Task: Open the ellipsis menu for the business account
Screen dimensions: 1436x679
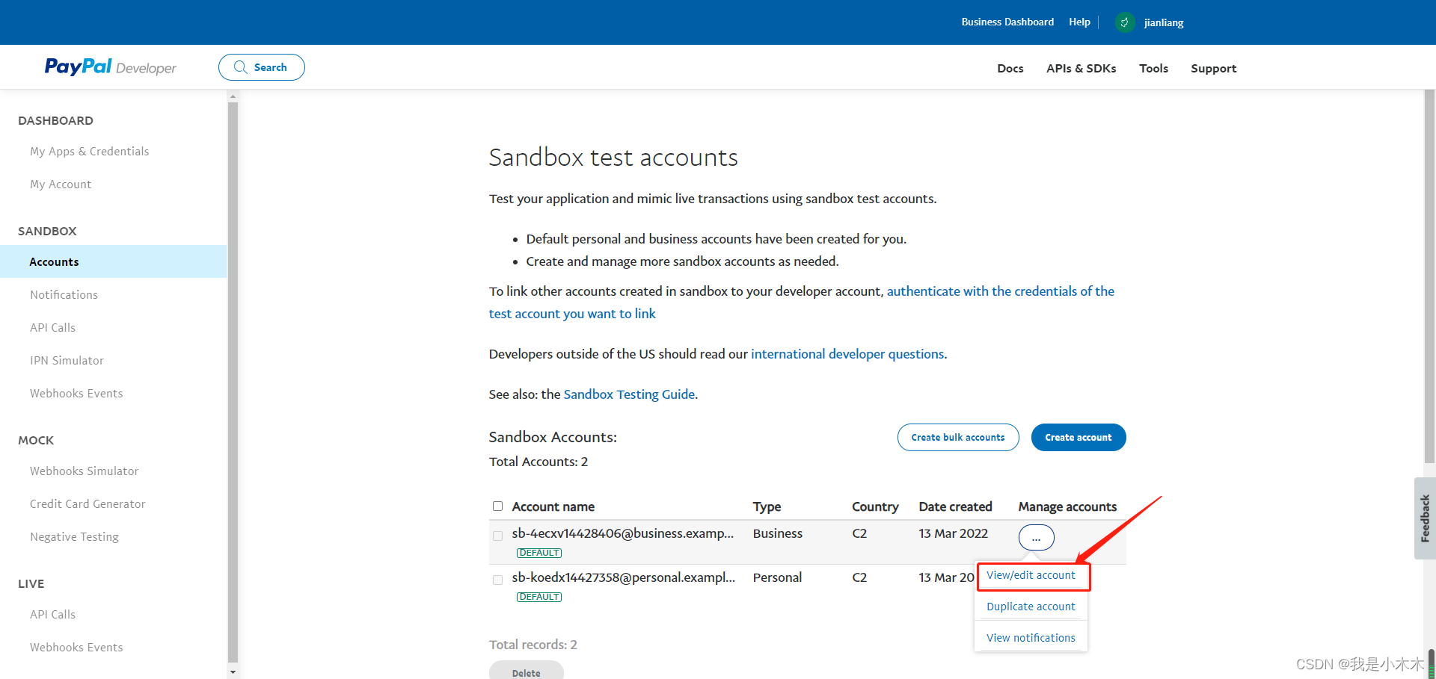Action: pyautogui.click(x=1036, y=537)
